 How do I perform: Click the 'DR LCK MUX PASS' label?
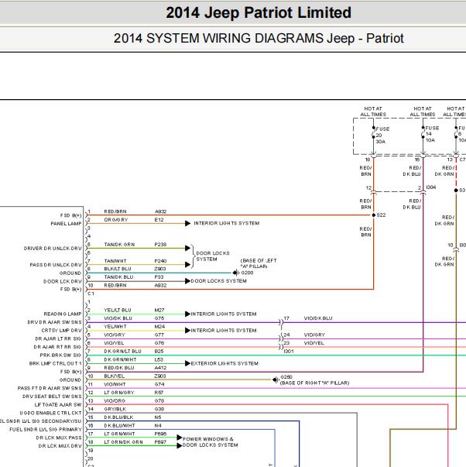pyautogui.click(x=59, y=438)
